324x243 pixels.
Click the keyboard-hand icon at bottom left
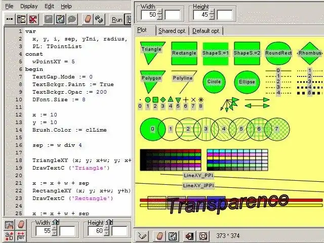tap(9, 225)
